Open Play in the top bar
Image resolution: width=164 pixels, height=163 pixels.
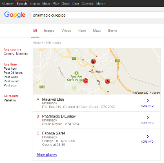point(55,4)
